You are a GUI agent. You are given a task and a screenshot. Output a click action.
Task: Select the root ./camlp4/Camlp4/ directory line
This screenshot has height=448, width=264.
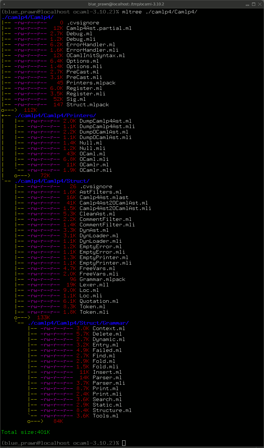tap(28, 17)
